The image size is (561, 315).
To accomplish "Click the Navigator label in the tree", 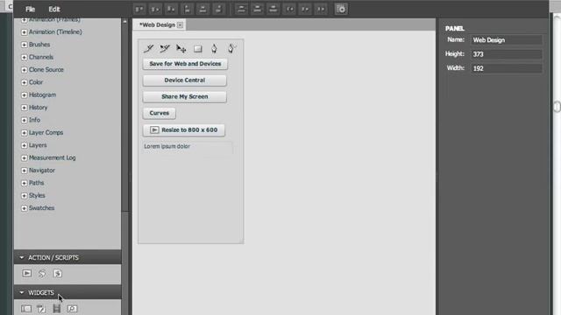I will [42, 171].
